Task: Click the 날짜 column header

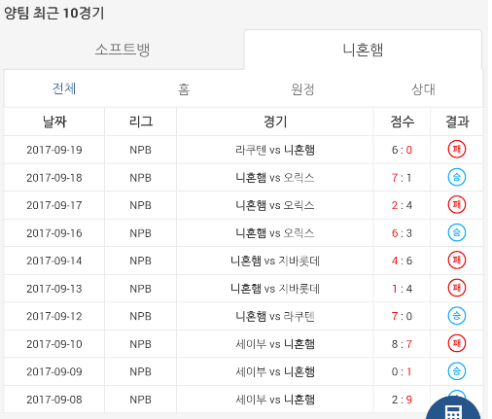Action: pos(54,122)
